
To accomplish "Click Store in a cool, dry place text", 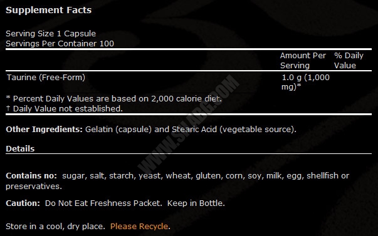I will 55,227.
